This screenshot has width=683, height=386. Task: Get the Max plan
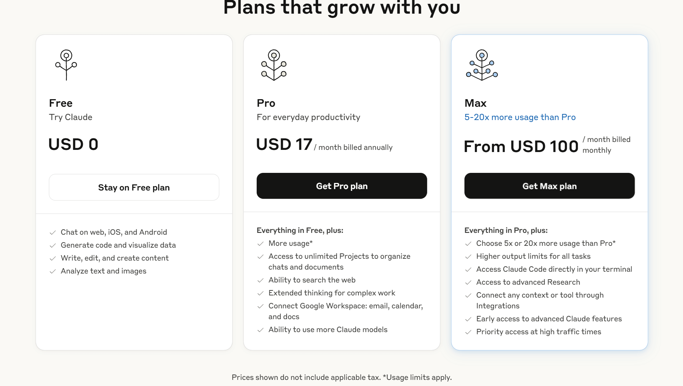tap(550, 186)
